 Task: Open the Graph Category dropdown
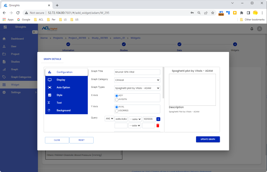tap(137, 80)
